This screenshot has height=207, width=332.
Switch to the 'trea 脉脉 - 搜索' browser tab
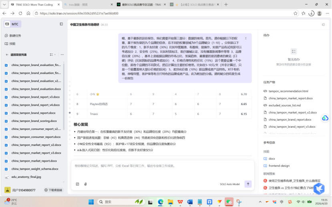(x=86, y=4)
